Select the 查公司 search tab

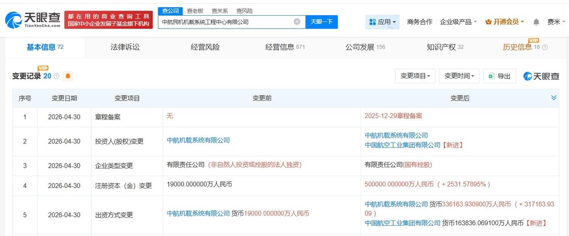coord(170,11)
